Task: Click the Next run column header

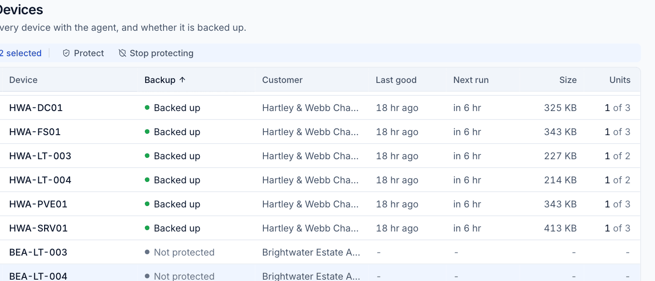Action: (471, 80)
